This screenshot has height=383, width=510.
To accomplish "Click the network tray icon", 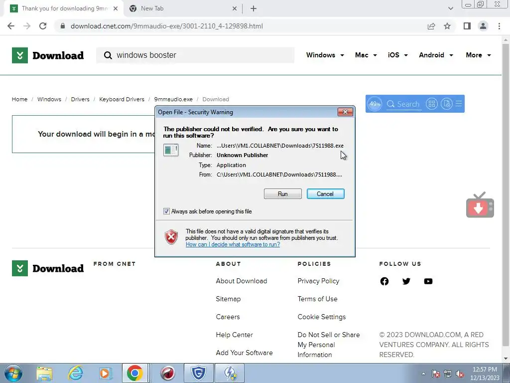I will (448, 374).
